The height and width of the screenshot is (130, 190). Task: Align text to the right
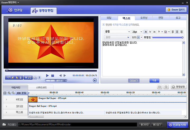181,32
